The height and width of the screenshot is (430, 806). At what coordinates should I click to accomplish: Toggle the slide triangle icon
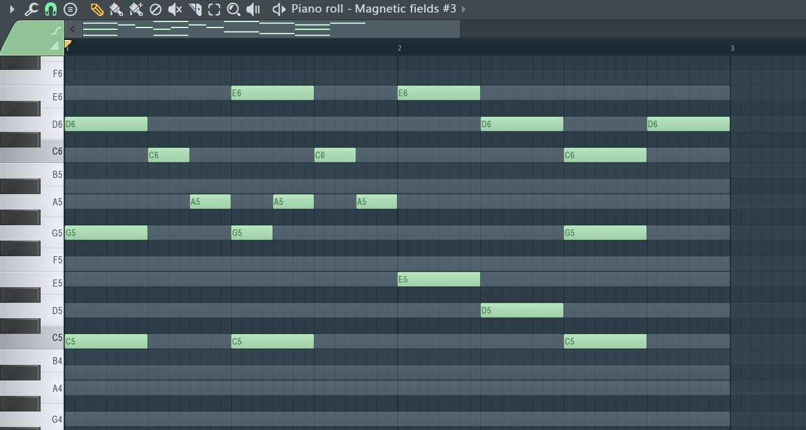(x=54, y=45)
